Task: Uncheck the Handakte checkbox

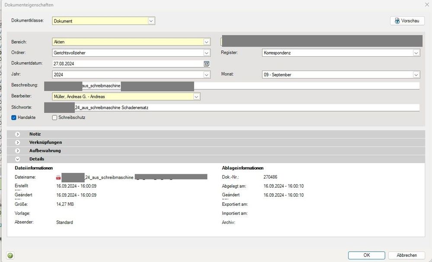Action: pos(14,117)
